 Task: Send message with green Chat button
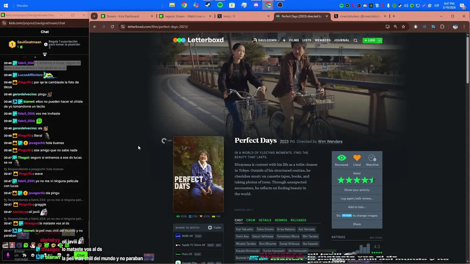[x=81, y=255]
